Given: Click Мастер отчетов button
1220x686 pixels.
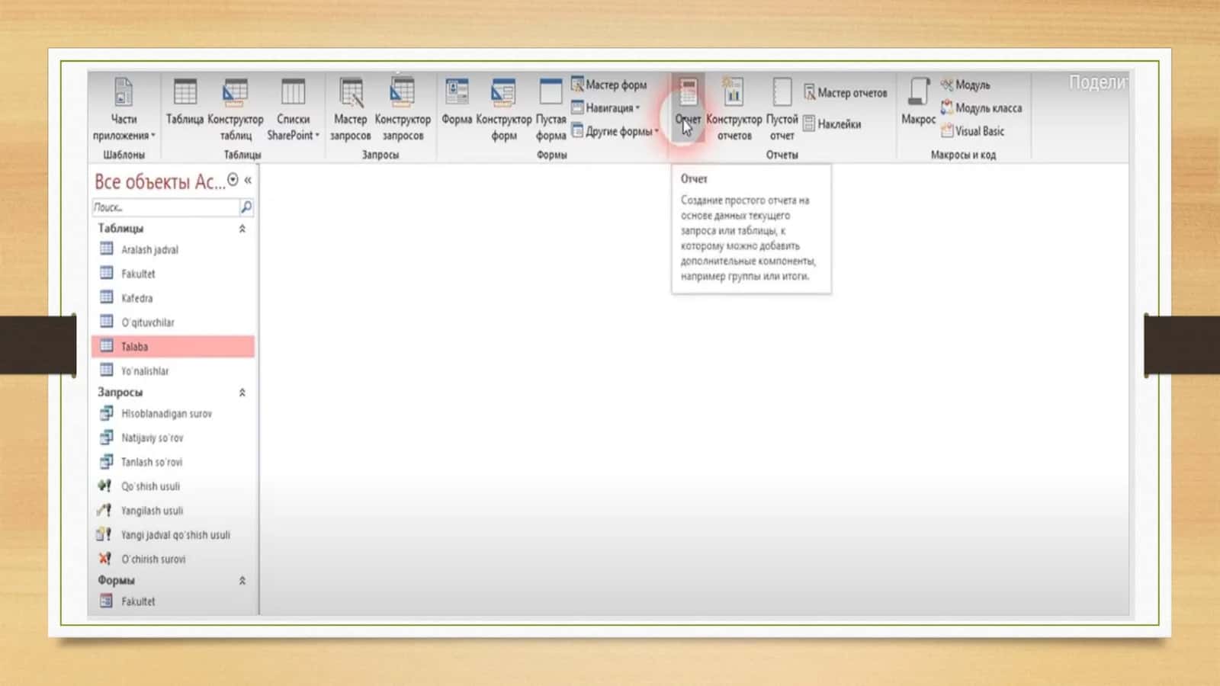Looking at the screenshot, I should [846, 93].
